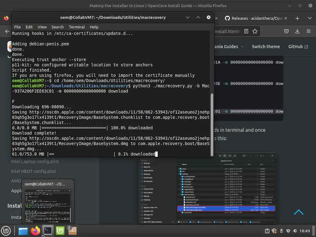This screenshot has height=237, width=316.
Task: Open clipboard tray icon
Action: coord(267,231)
